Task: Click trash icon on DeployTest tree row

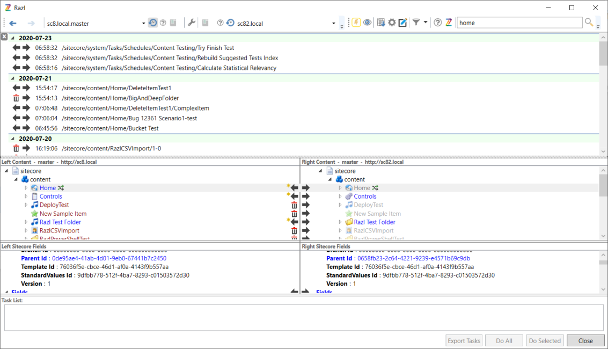Action: click(294, 205)
